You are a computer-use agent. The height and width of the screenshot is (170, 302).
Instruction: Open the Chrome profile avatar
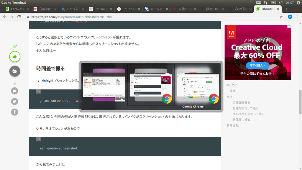(290, 17)
